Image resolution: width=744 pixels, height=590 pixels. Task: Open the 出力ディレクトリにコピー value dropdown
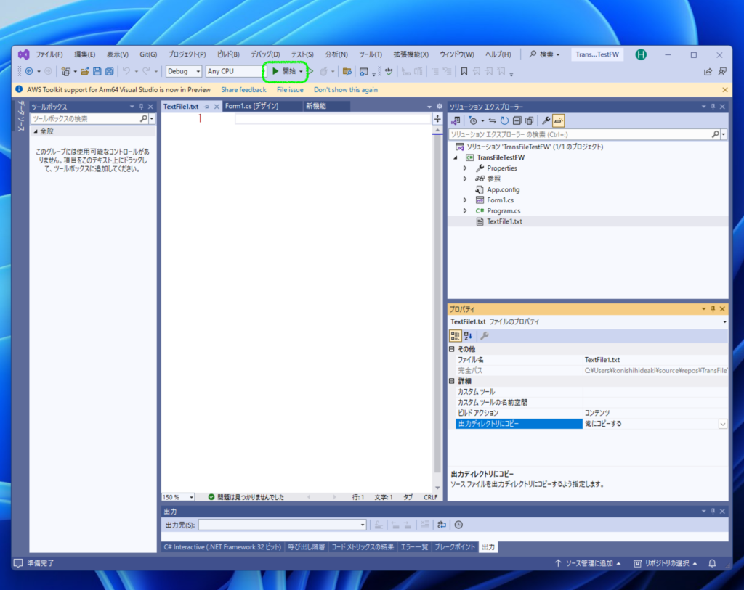tap(723, 424)
